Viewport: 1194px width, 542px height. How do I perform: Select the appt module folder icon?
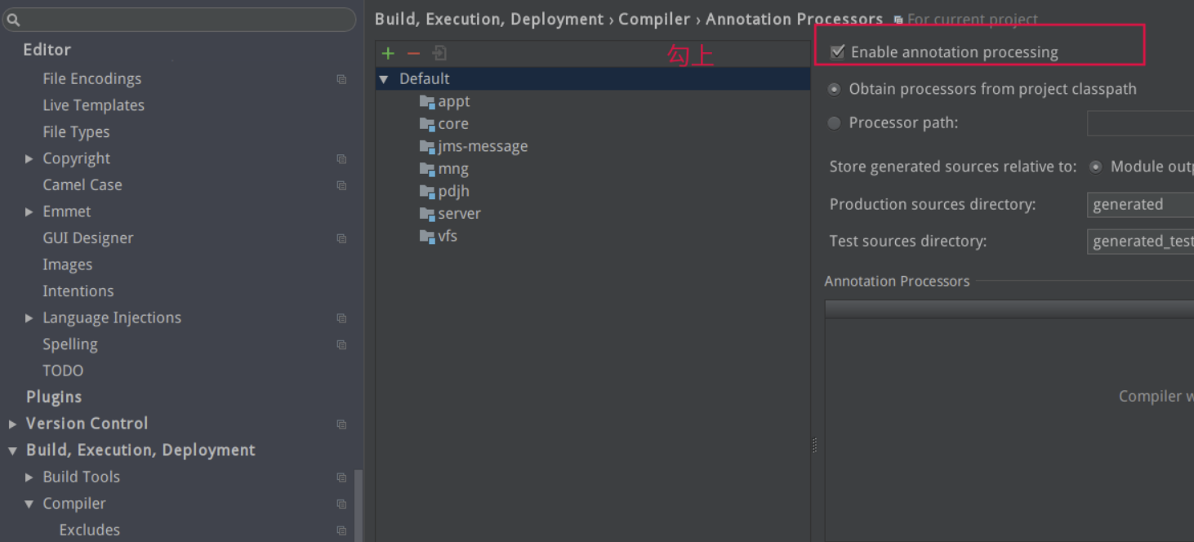click(x=427, y=102)
